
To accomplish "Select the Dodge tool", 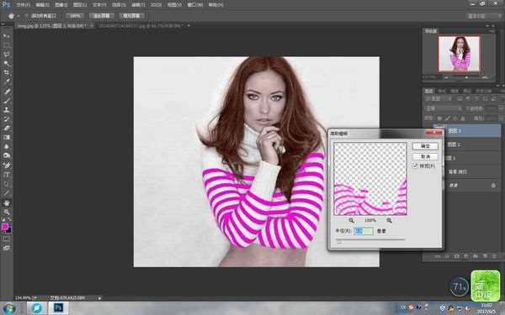I will (x=7, y=155).
